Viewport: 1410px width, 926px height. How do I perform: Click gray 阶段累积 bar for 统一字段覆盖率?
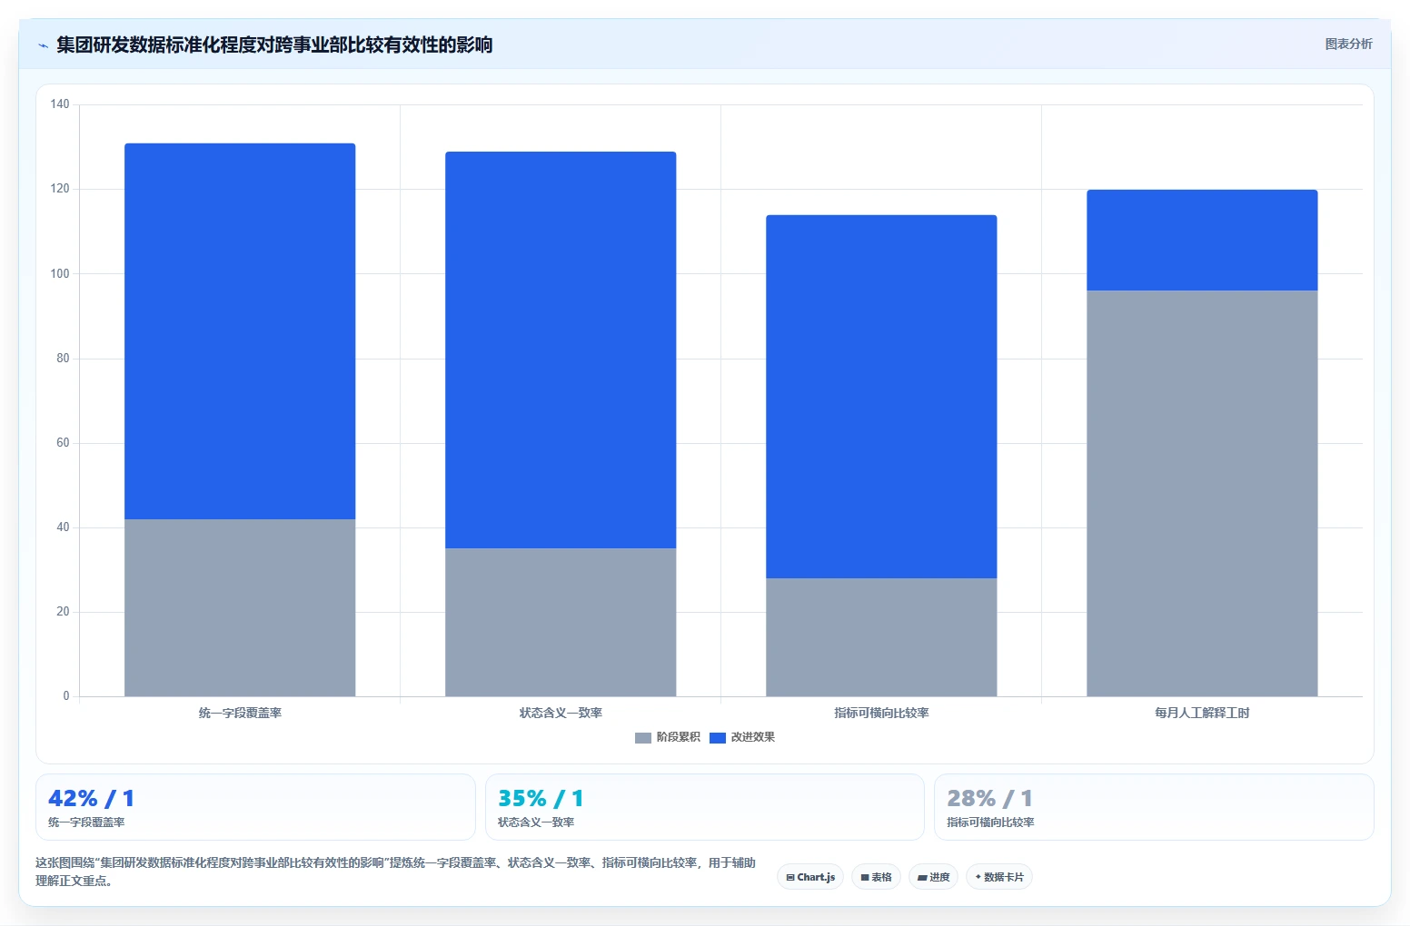tap(240, 608)
